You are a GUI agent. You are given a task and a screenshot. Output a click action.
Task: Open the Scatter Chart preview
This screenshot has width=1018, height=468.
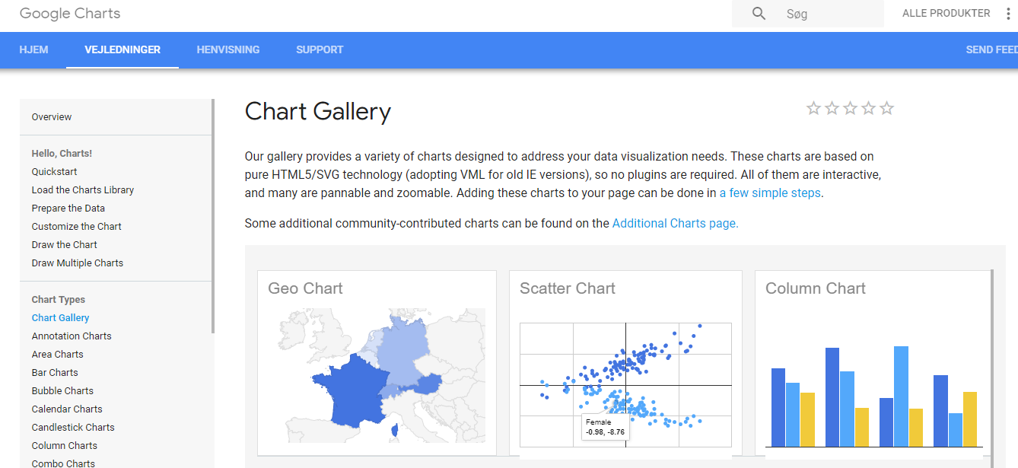pyautogui.click(x=625, y=384)
